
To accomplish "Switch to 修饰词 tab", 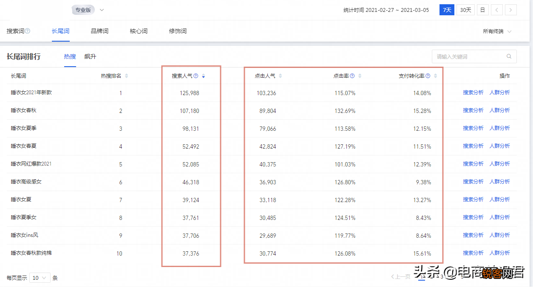I will (178, 31).
